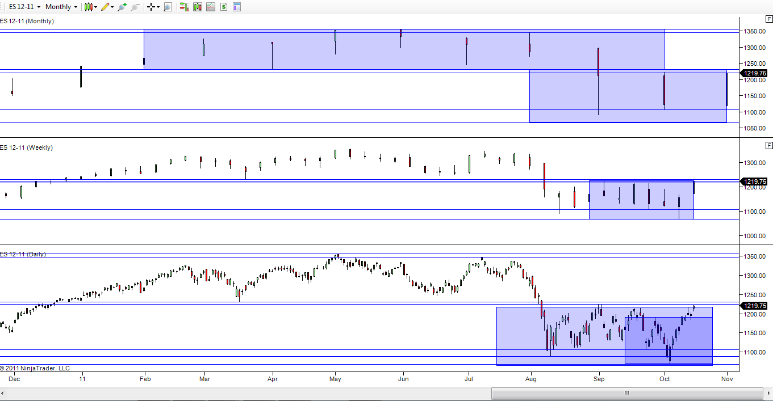Click the © 2011 NinjaTrader, LLC text
The height and width of the screenshot is (401, 773).
point(35,368)
